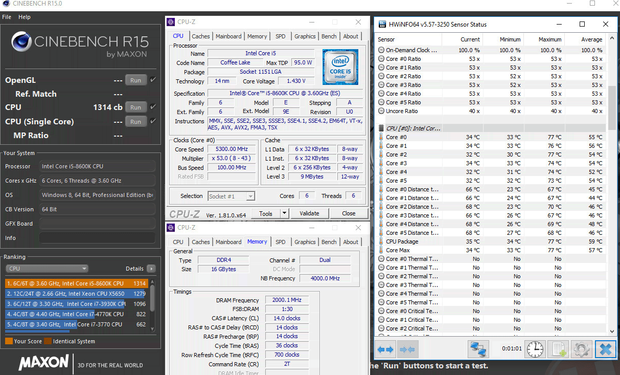Click thermometer icon of Core #5 Distance row
The width and height of the screenshot is (620, 375).
[x=381, y=233]
